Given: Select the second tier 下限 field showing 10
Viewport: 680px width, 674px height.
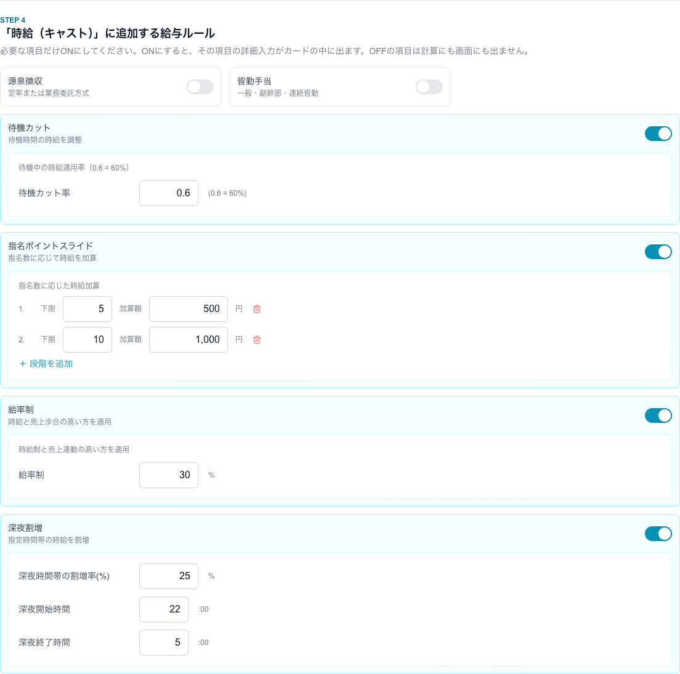Looking at the screenshot, I should click(87, 340).
